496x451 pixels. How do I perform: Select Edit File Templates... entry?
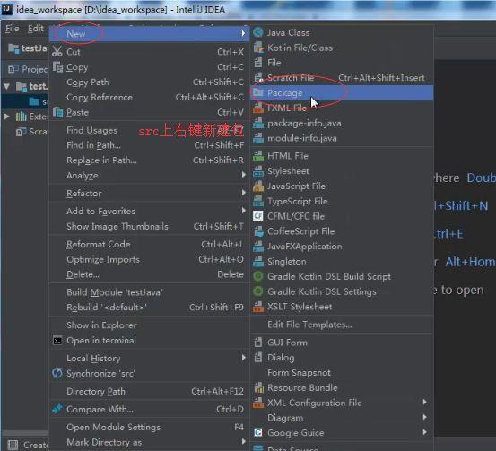pos(342,325)
